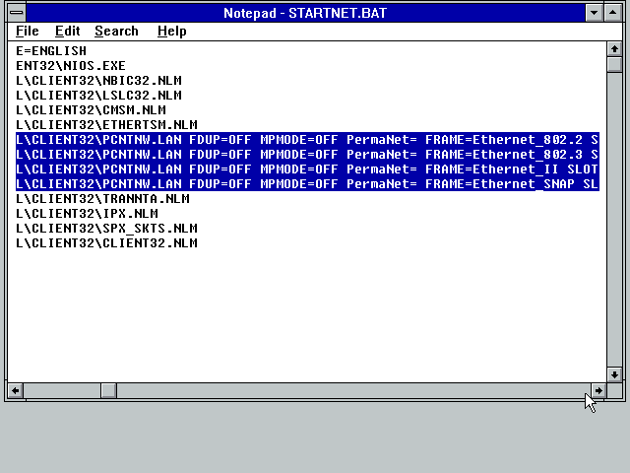Click the Notepad - STARTNET.BAT title bar

tap(305, 13)
